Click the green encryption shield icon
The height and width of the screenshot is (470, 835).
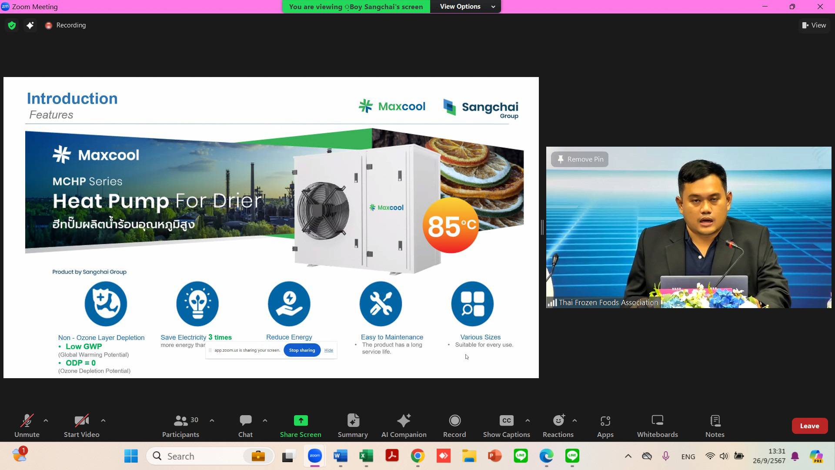point(12,25)
